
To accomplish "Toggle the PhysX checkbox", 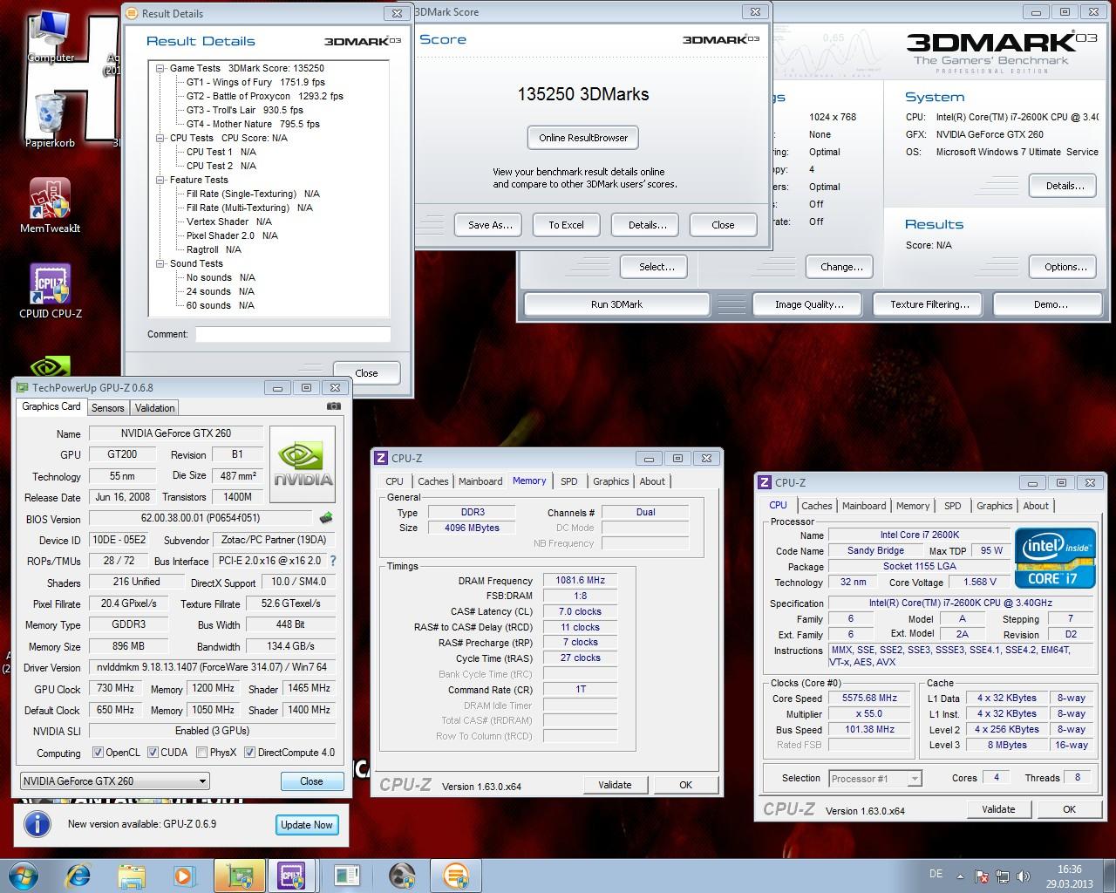I will tap(201, 753).
